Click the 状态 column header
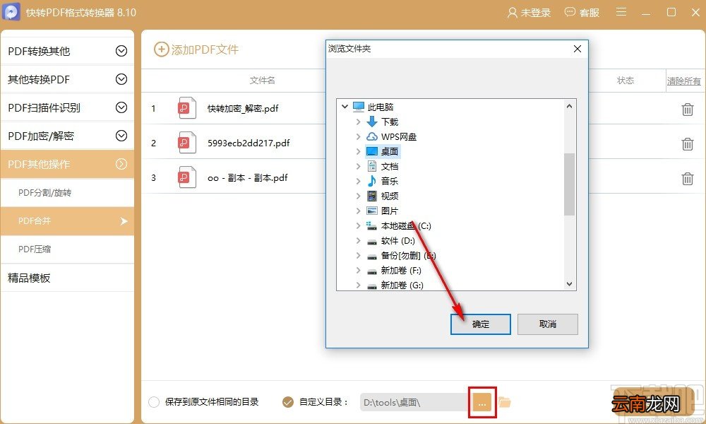The width and height of the screenshot is (706, 424). point(626,80)
